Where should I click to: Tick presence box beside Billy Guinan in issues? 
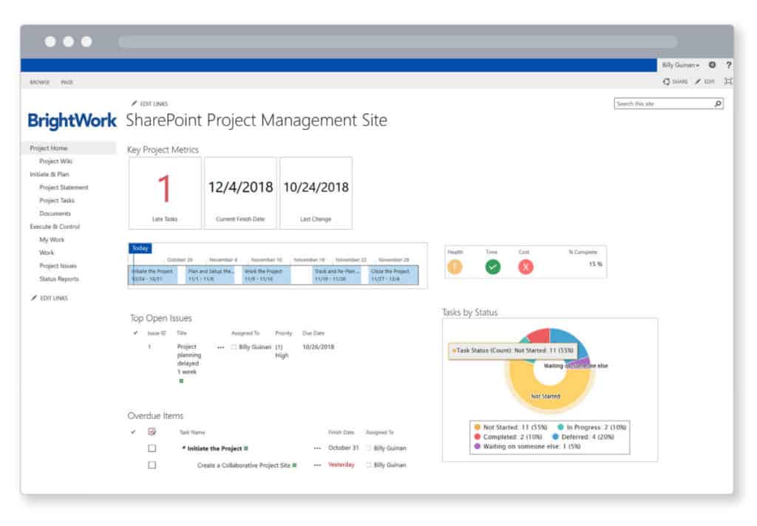pyautogui.click(x=234, y=347)
